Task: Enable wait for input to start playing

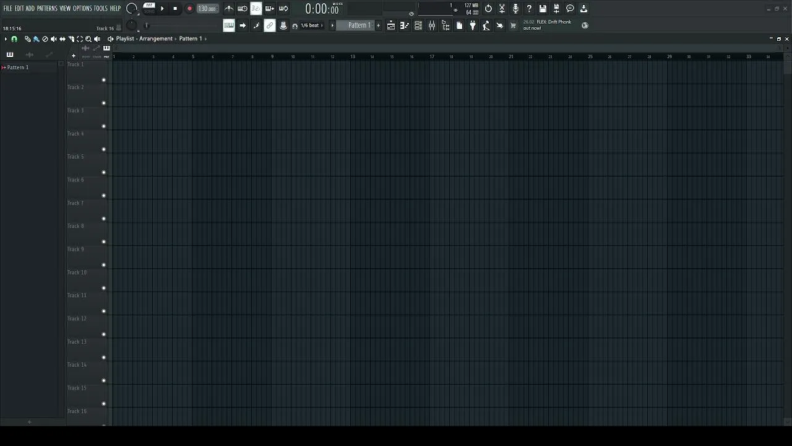Action: click(243, 9)
